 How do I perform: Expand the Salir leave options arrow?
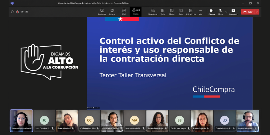[x=257, y=12]
